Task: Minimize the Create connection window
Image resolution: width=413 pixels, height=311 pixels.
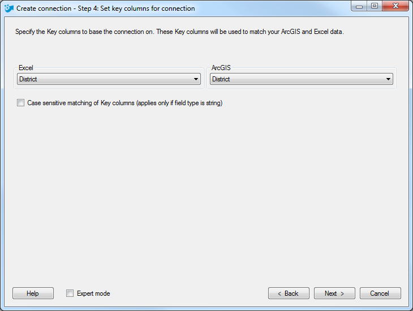Action: click(x=359, y=6)
